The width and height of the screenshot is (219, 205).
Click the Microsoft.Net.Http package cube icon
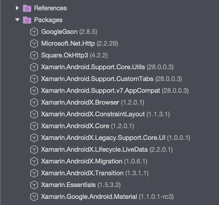pos(34,44)
